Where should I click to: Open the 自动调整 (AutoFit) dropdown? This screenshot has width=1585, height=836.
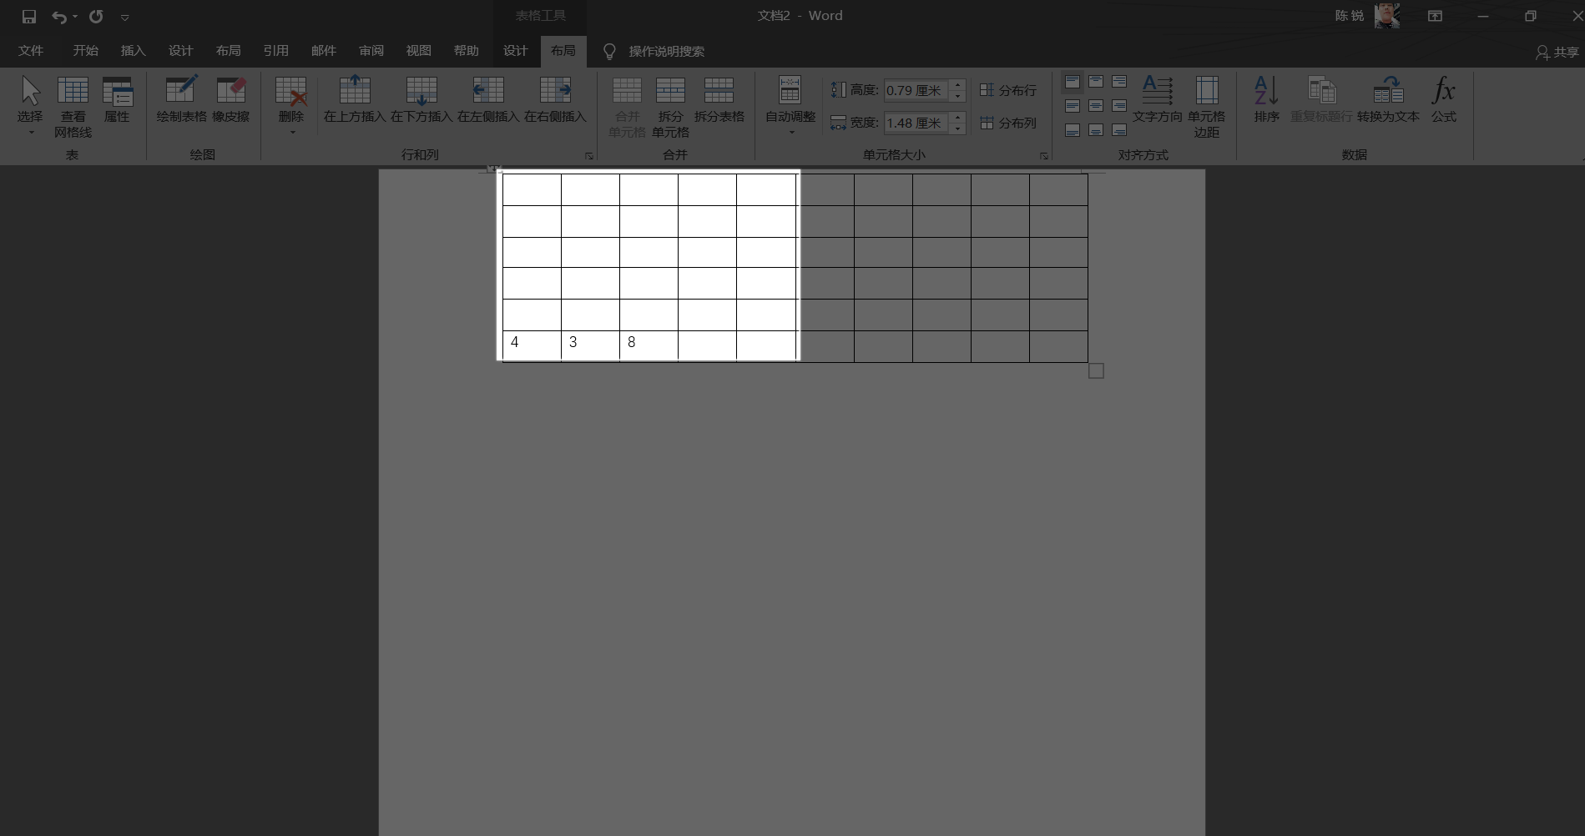(790, 107)
